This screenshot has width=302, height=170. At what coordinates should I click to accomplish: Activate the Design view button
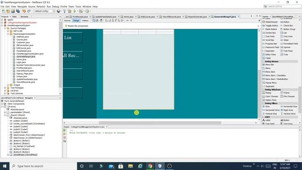(x=76, y=20)
